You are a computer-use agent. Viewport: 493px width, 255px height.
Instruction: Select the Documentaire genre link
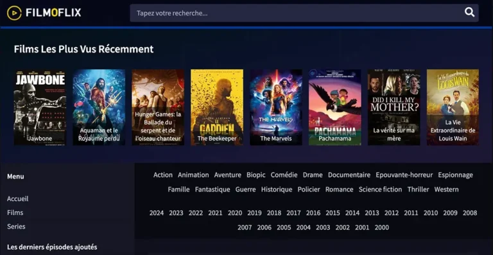(x=349, y=175)
